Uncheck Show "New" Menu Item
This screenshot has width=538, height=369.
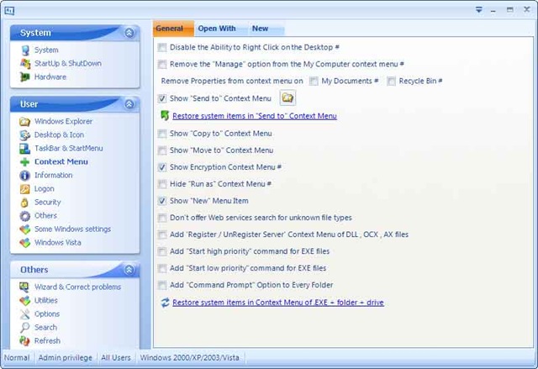click(162, 201)
